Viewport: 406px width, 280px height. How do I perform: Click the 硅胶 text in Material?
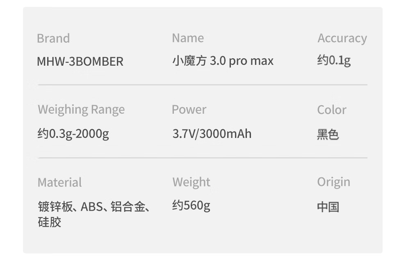point(50,223)
